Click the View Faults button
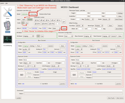 click(x=111, y=98)
